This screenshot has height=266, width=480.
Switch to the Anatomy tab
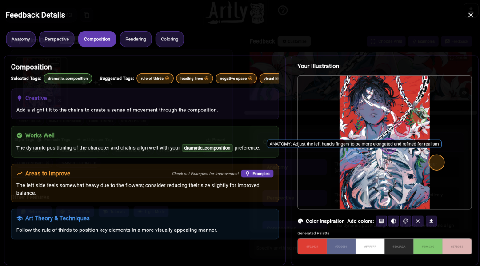(21, 39)
